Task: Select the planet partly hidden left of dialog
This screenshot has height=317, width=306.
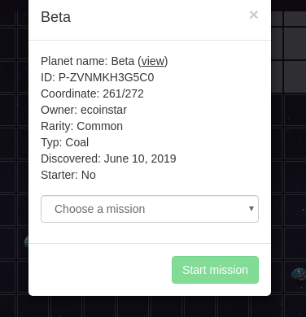Action: click(26, 242)
